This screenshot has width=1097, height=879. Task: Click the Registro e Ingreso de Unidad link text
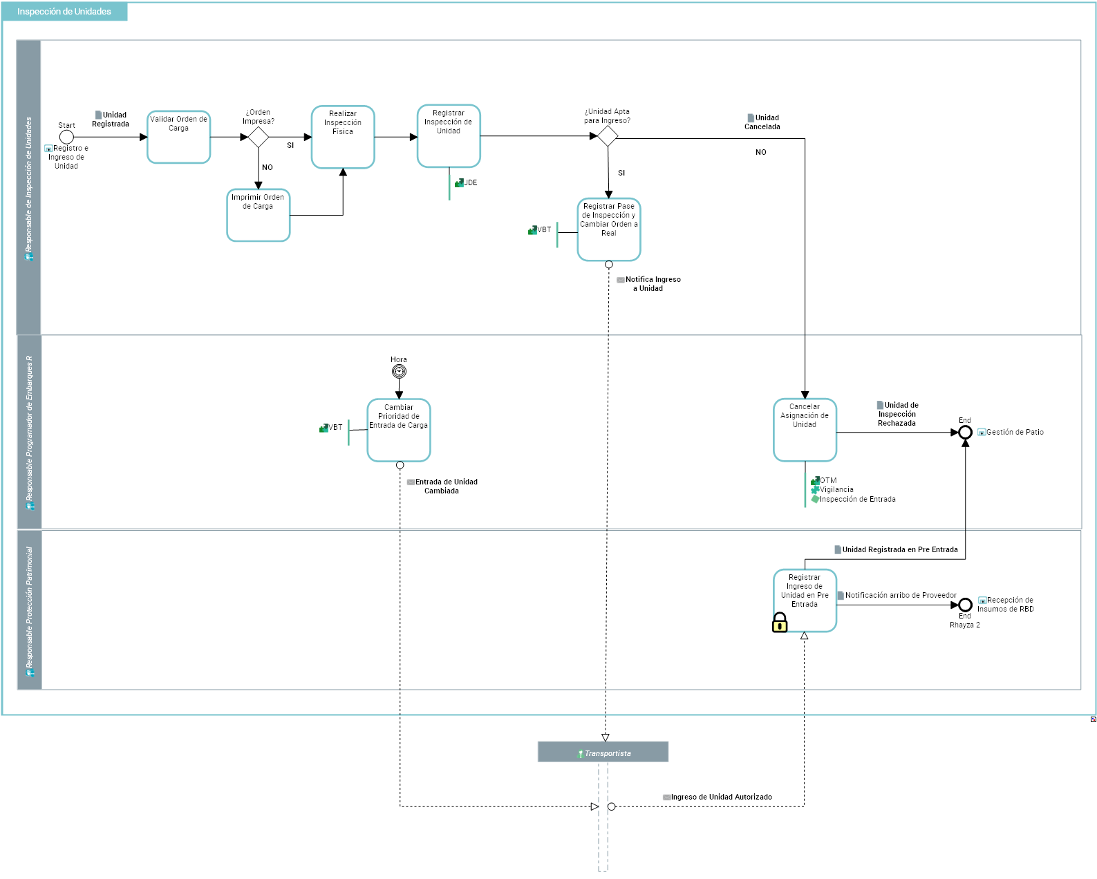tap(68, 158)
